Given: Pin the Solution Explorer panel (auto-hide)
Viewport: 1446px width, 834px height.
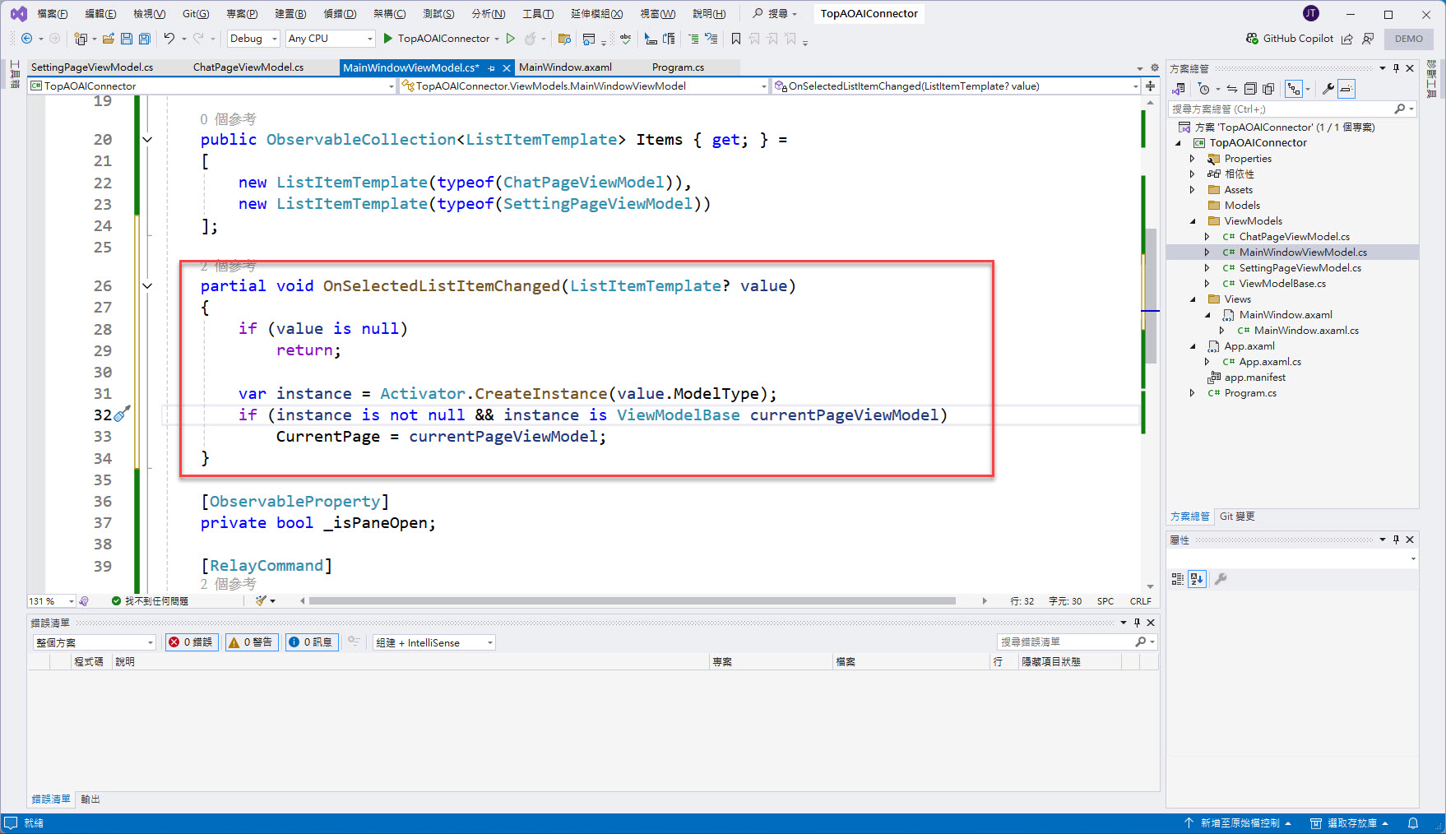Looking at the screenshot, I should point(1396,68).
